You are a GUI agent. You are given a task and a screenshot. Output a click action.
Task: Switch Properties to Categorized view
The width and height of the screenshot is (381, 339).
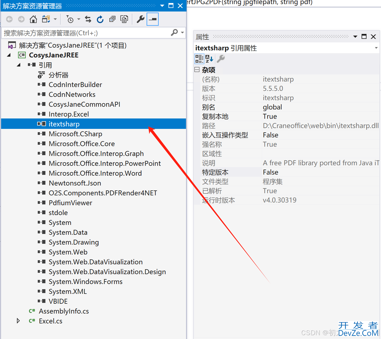click(x=199, y=59)
